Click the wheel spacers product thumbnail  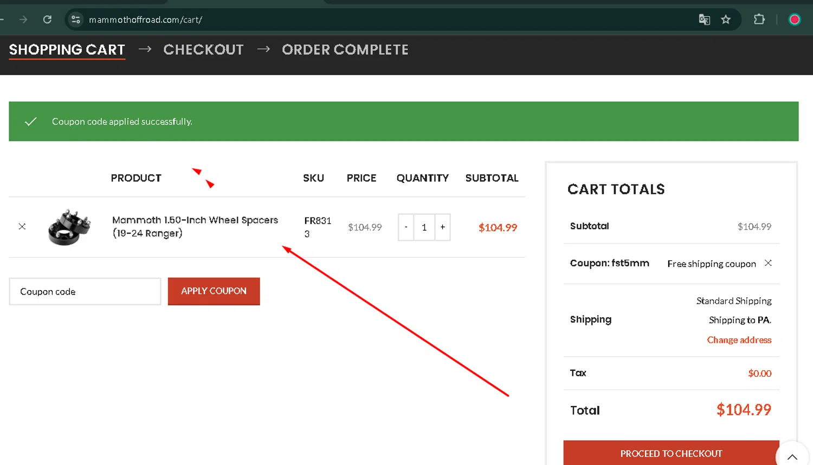(x=69, y=227)
